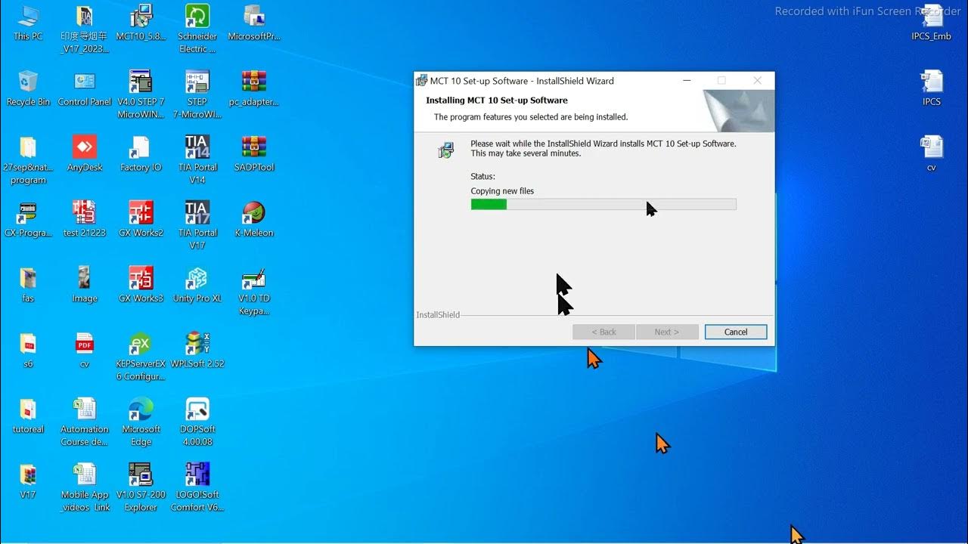Click the pc_adapter archive icon
968x544 pixels.
pyautogui.click(x=254, y=88)
